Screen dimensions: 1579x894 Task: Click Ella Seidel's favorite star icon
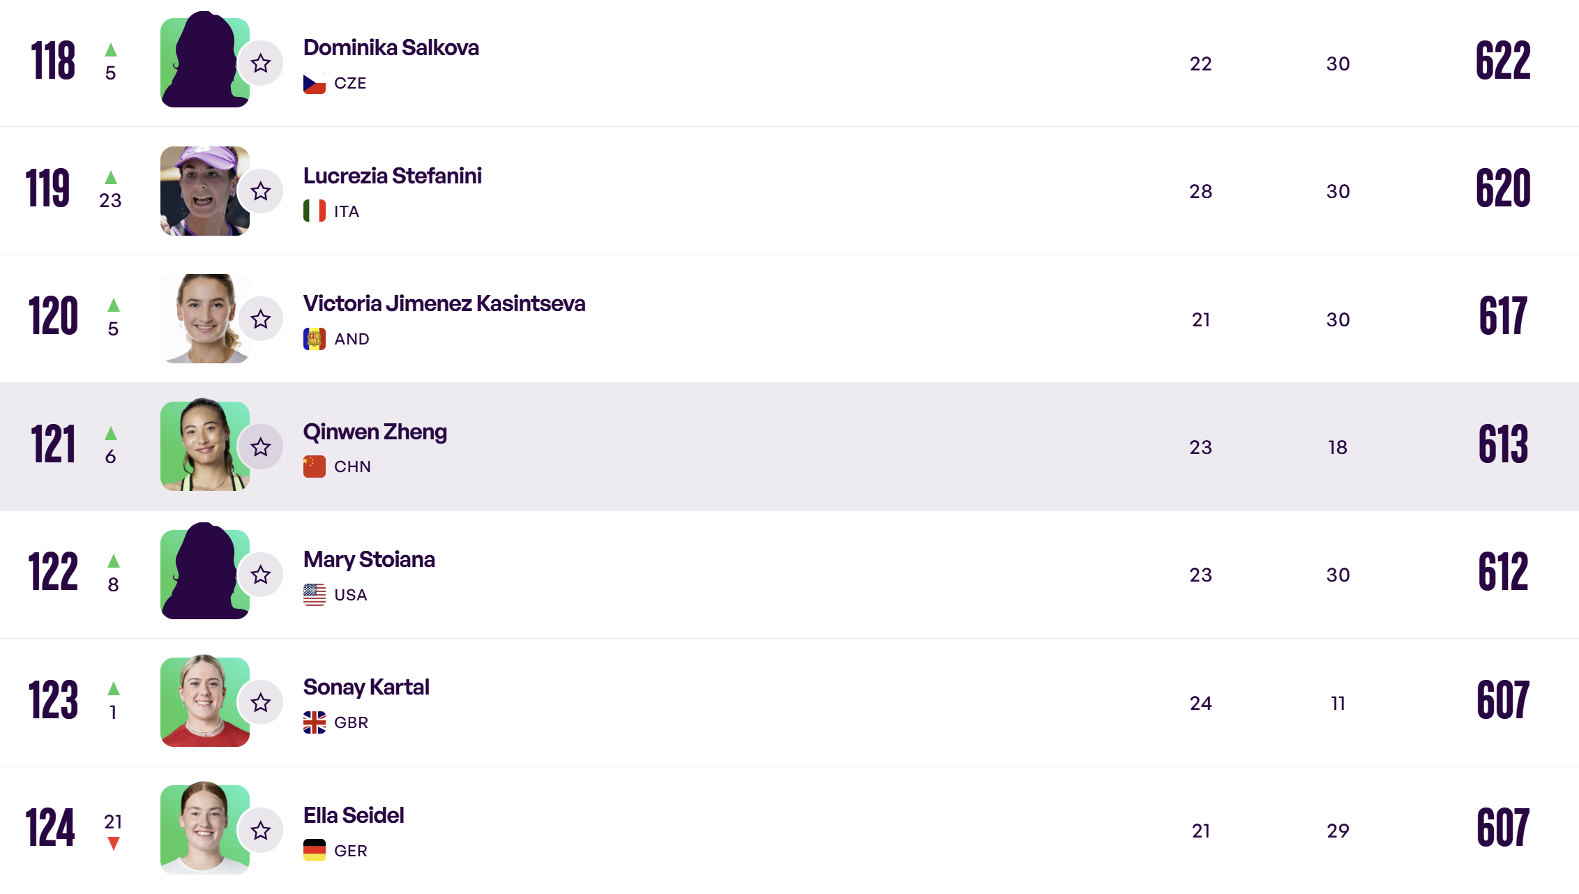(261, 831)
